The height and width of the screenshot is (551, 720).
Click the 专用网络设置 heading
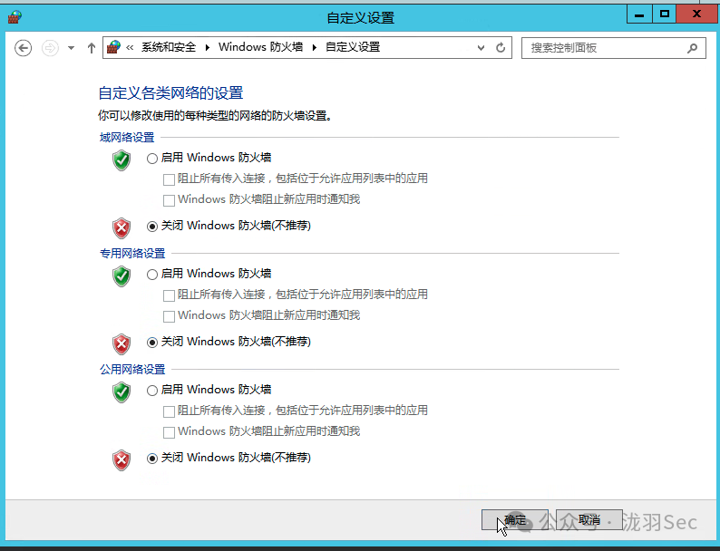coord(132,253)
